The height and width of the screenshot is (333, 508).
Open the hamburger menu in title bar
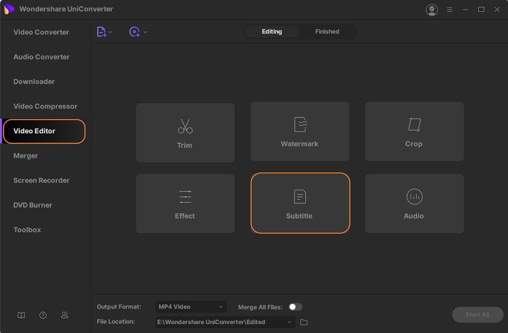click(449, 10)
